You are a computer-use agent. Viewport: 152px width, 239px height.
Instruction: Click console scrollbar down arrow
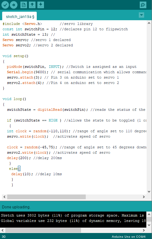(149, 225)
